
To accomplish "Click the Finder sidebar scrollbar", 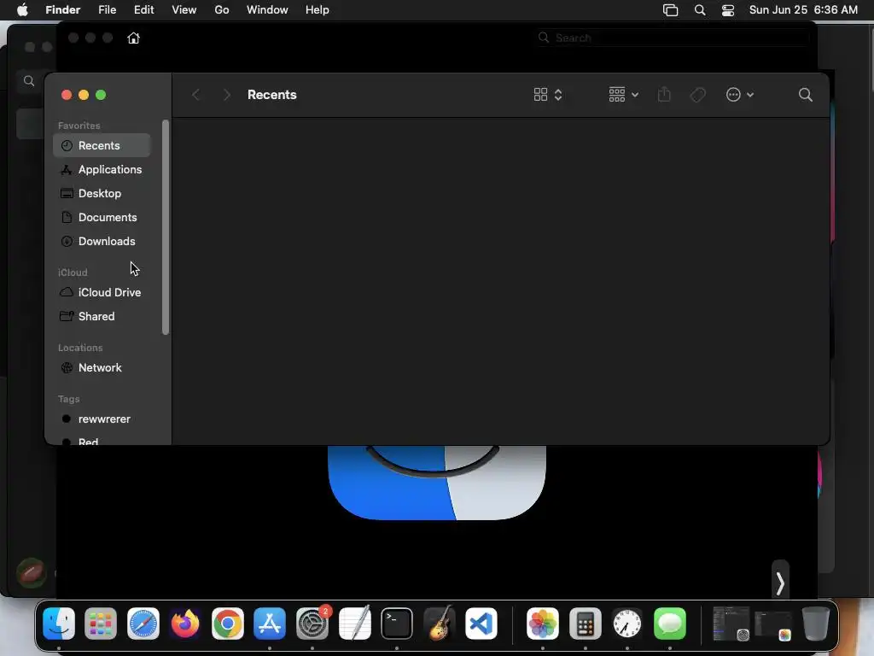I will click(166, 227).
